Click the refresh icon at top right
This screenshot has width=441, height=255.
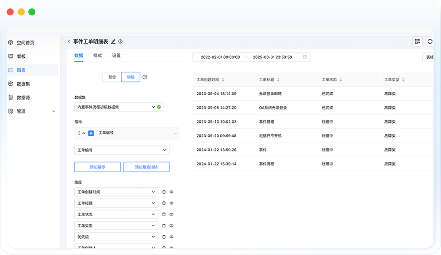[429, 41]
